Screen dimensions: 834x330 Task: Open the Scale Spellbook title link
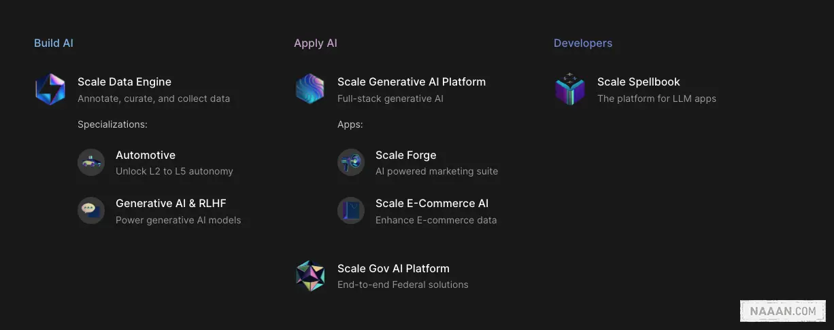click(x=639, y=82)
